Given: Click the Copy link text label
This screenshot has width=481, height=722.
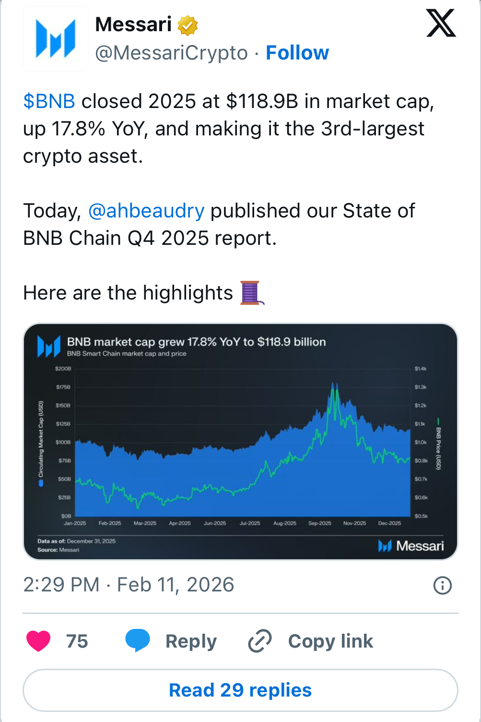Looking at the screenshot, I should point(330,641).
